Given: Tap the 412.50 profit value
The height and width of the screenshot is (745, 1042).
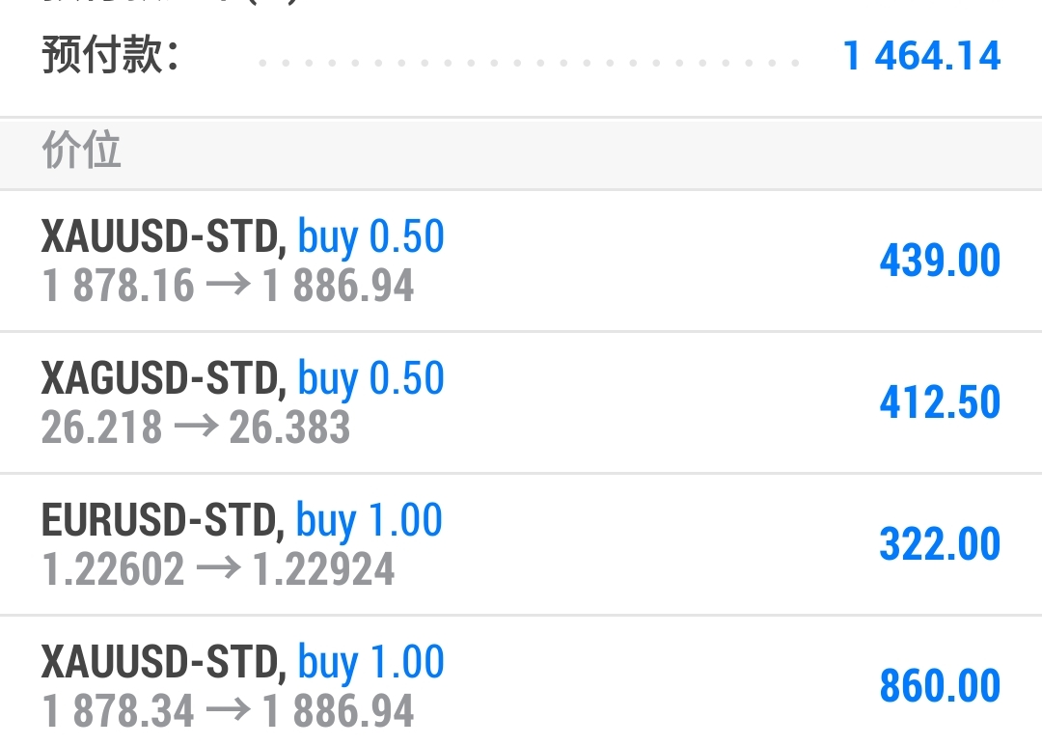Looking at the screenshot, I should pos(940,402).
